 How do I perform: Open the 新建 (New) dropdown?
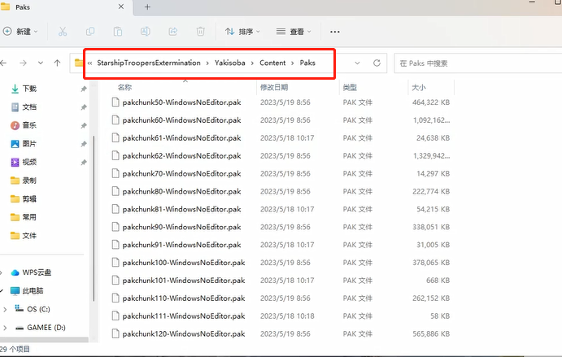pos(21,32)
